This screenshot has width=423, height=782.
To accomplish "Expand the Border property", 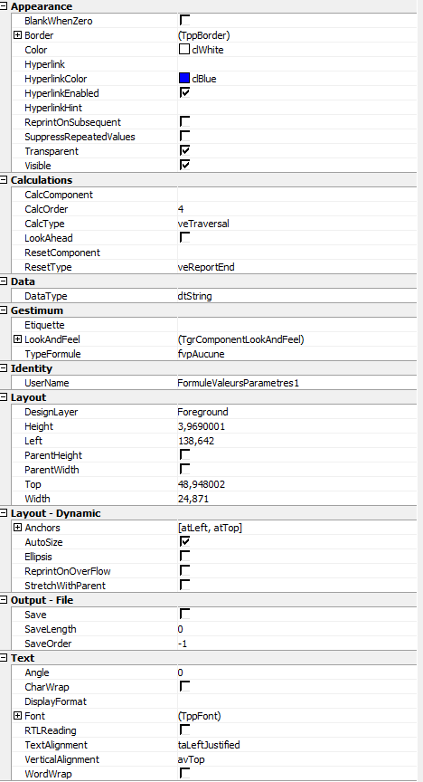I will [x=18, y=35].
